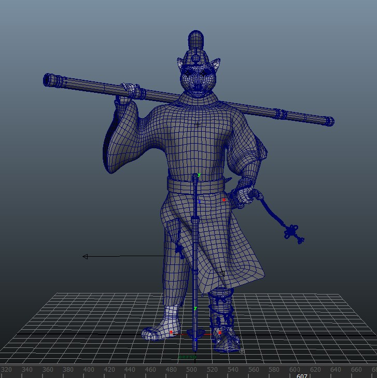Jump to frame 560 on the timeline
377x378 pixels.
(254, 370)
